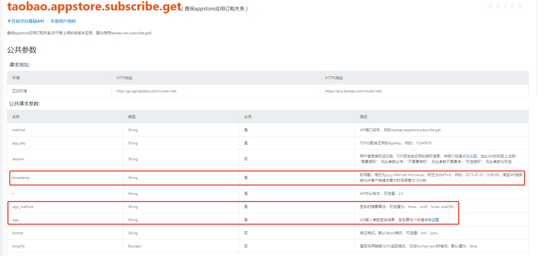This screenshot has width=538, height=256.
Task: Open the 开放平台基础API link
Action: 26,21
